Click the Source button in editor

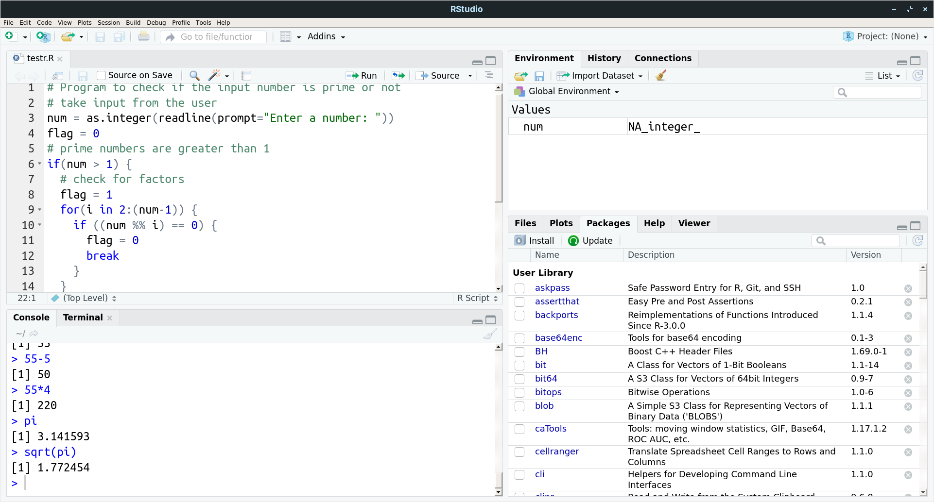coord(439,76)
